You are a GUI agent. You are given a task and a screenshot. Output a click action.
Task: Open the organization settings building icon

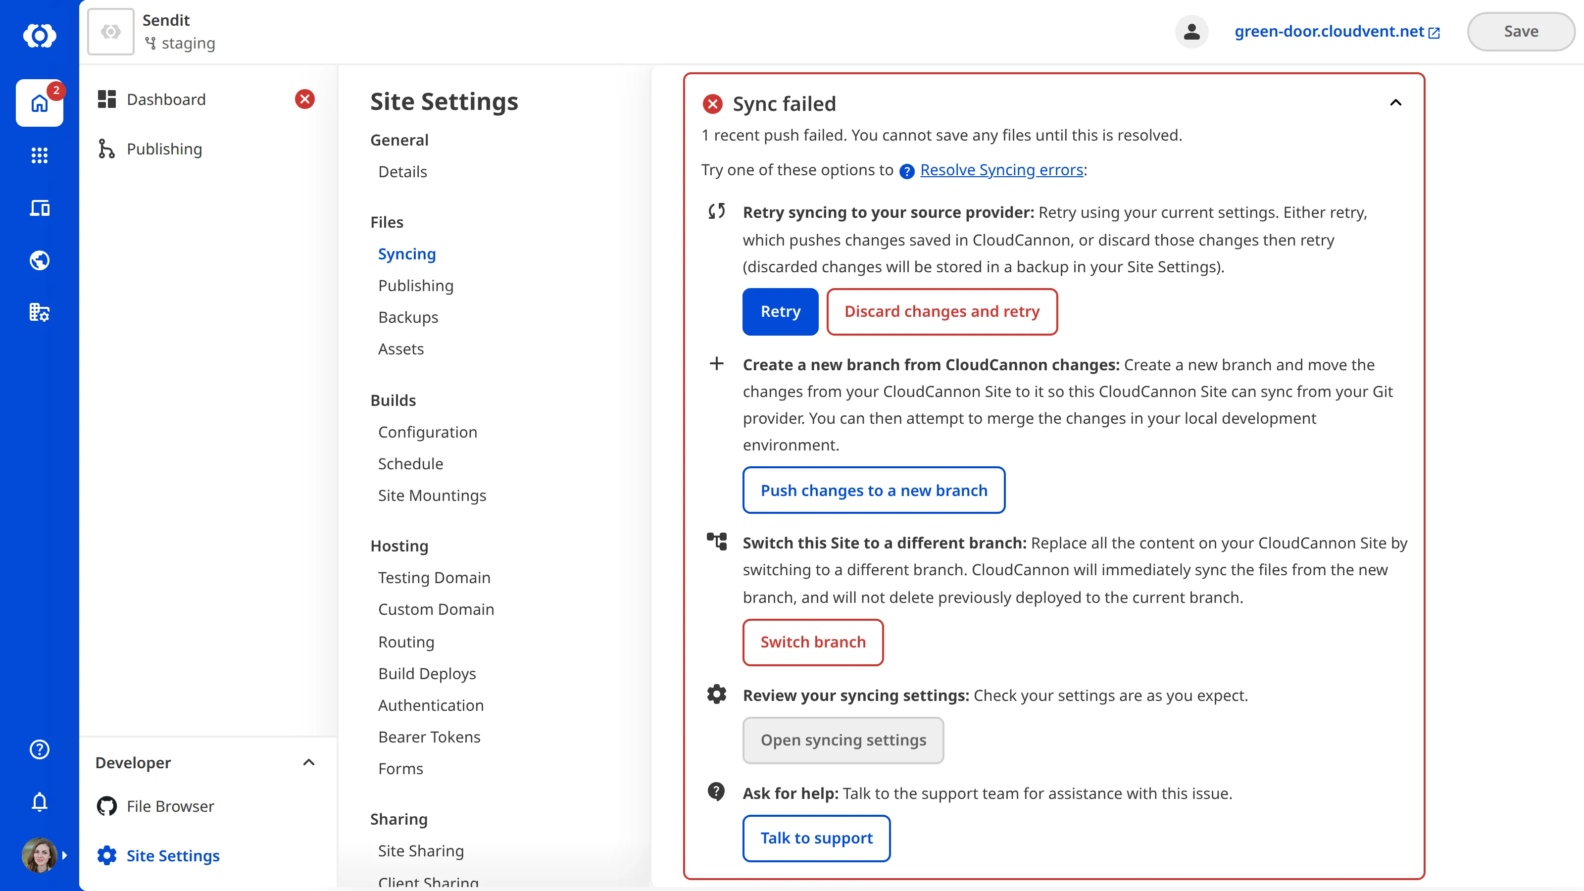click(x=40, y=312)
